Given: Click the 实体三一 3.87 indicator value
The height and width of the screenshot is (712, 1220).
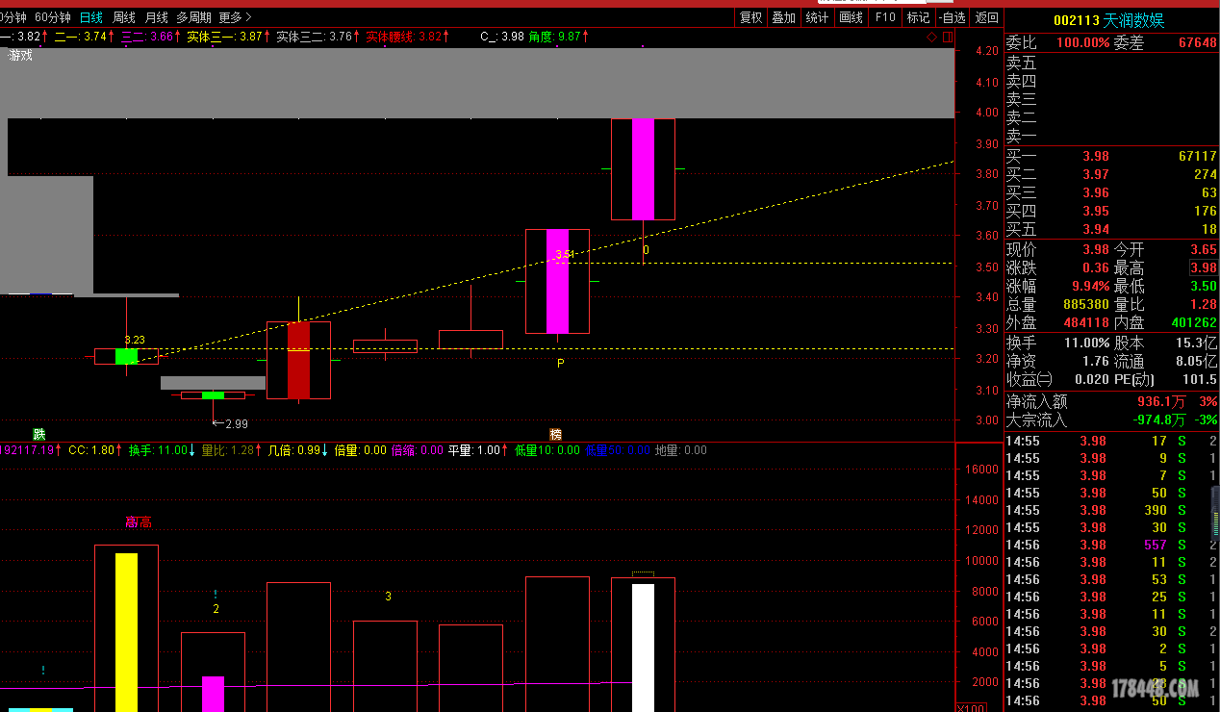Looking at the screenshot, I should click(x=228, y=37).
